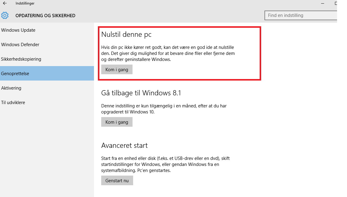The width and height of the screenshot is (347, 197).
Task: Click the OPDATERING OG SIKKERHED title
Action: click(45, 16)
